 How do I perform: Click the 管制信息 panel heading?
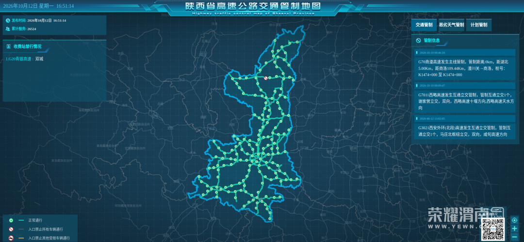(431, 40)
